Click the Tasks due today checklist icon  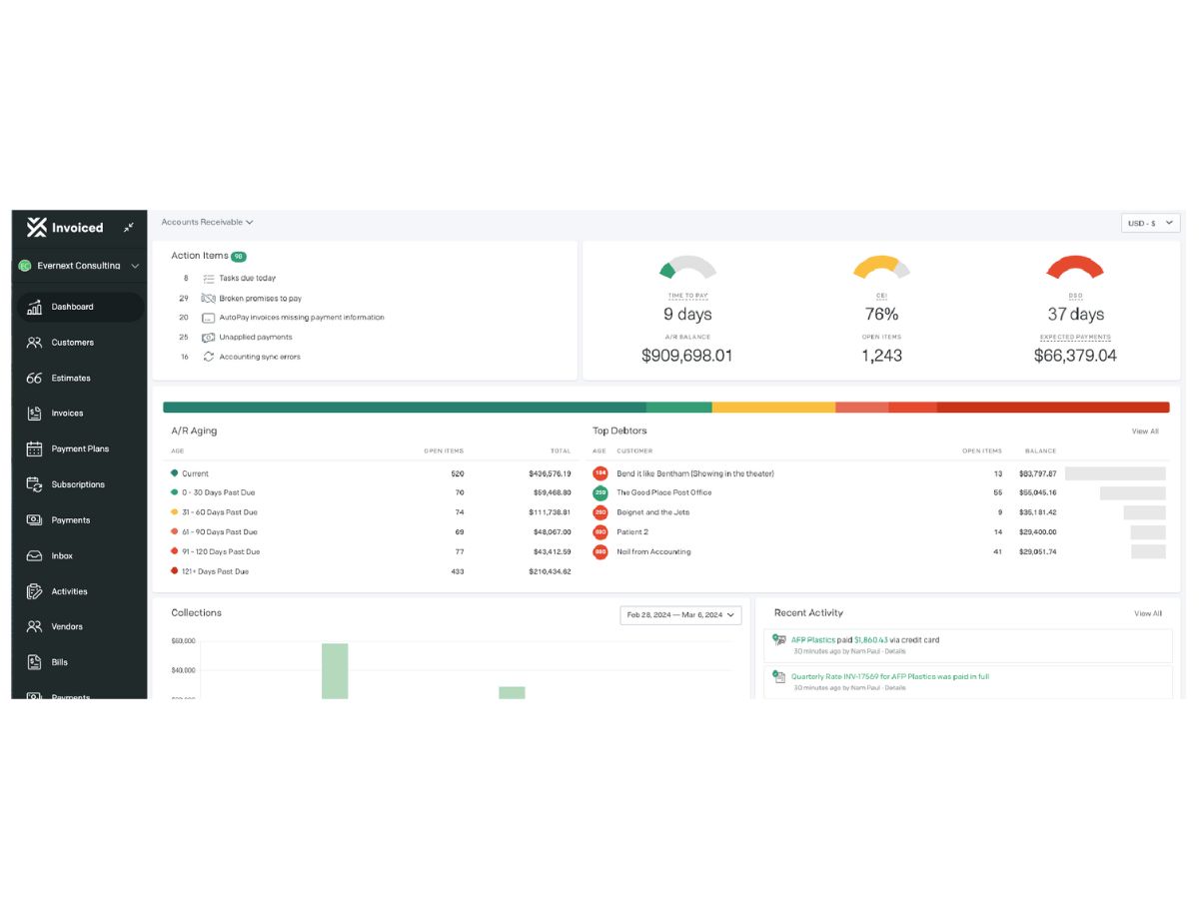click(208, 279)
